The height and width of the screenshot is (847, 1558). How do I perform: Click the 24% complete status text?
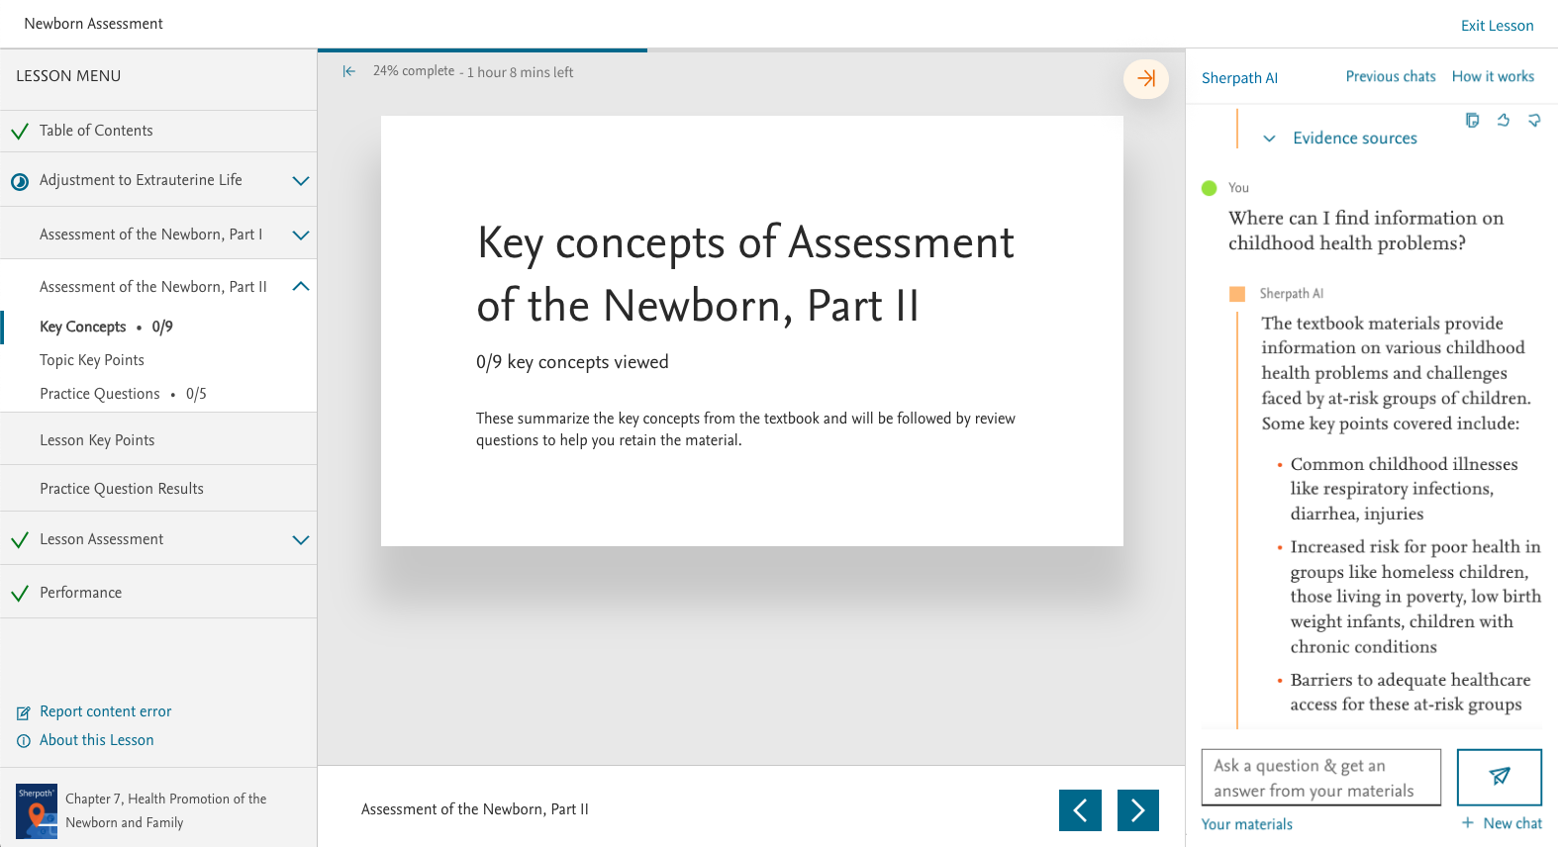coord(414,71)
